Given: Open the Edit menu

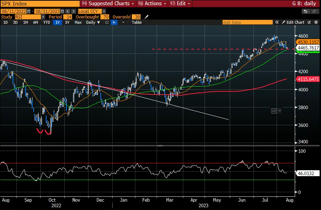Looking at the screenshot, I should (x=180, y=3).
